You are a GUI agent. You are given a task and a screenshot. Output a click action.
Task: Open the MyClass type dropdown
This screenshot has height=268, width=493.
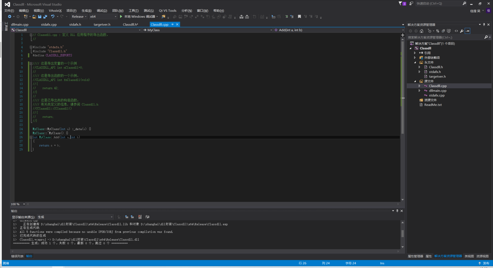click(208, 30)
